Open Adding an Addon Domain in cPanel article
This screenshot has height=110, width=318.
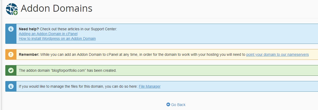point(48,34)
